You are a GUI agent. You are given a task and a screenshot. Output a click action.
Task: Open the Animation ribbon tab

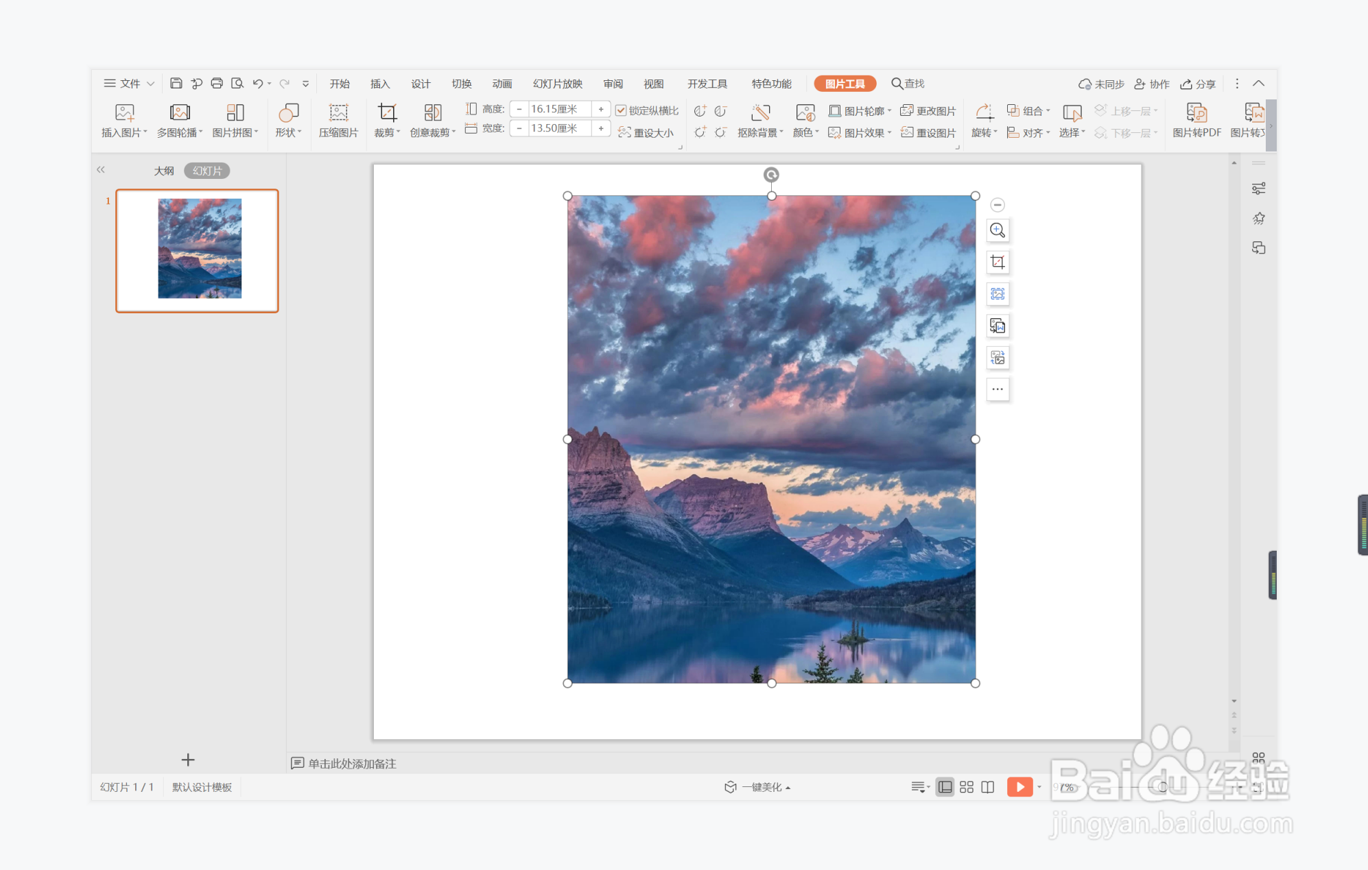502,84
